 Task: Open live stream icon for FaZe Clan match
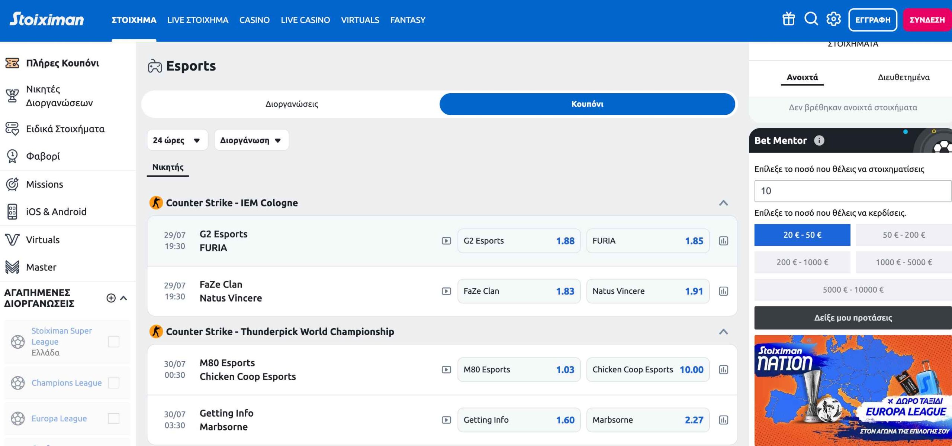click(x=446, y=291)
